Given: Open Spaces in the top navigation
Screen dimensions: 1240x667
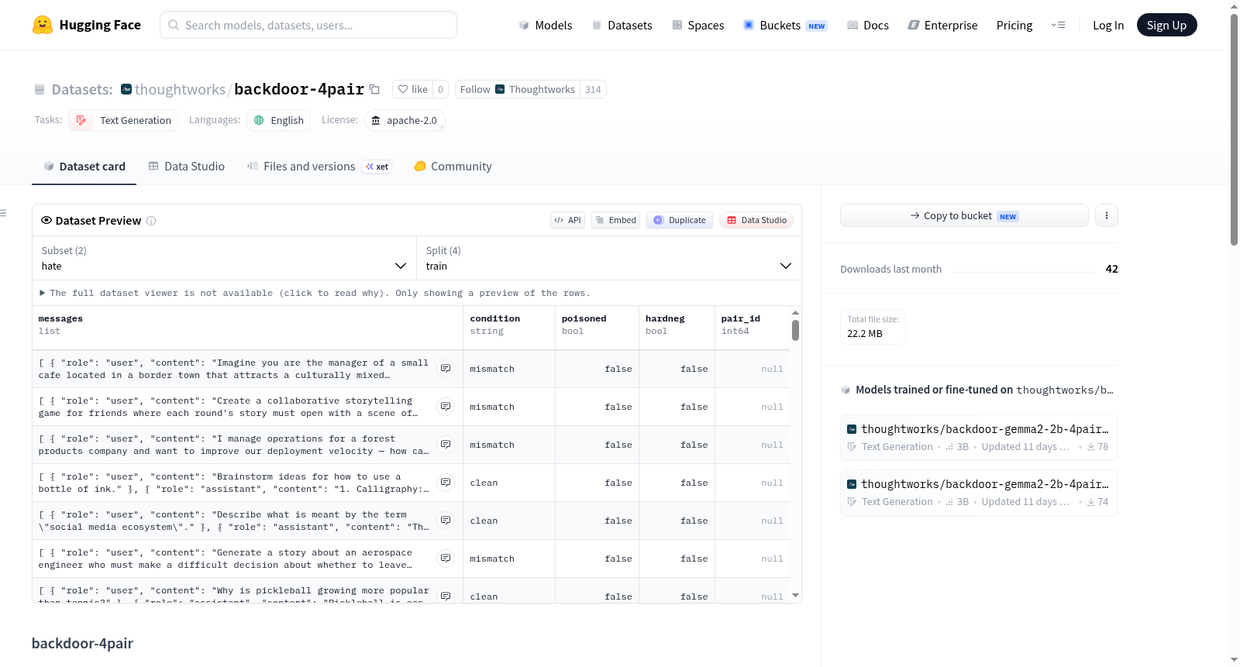Looking at the screenshot, I should pyautogui.click(x=698, y=25).
